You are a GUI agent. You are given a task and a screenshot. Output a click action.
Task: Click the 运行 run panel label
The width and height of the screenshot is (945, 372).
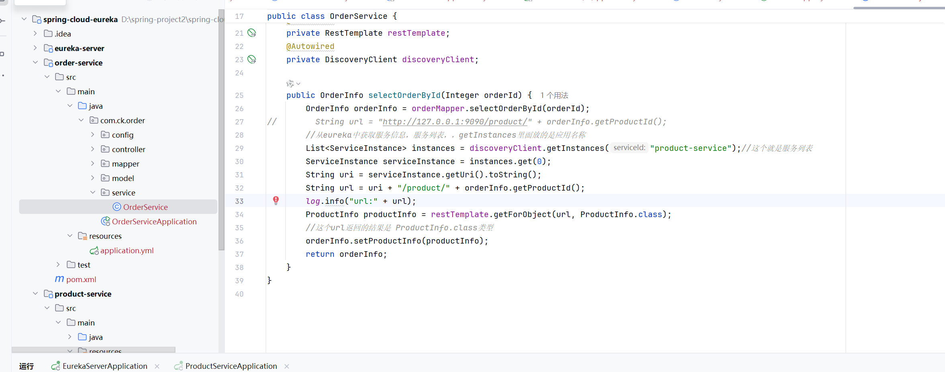[x=27, y=366]
